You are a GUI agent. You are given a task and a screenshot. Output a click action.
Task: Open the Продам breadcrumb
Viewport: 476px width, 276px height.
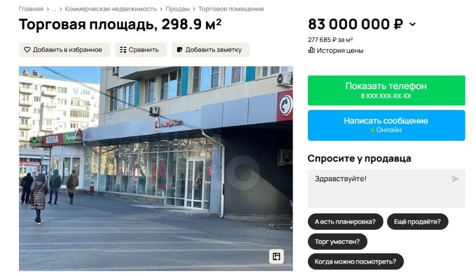pos(177,9)
